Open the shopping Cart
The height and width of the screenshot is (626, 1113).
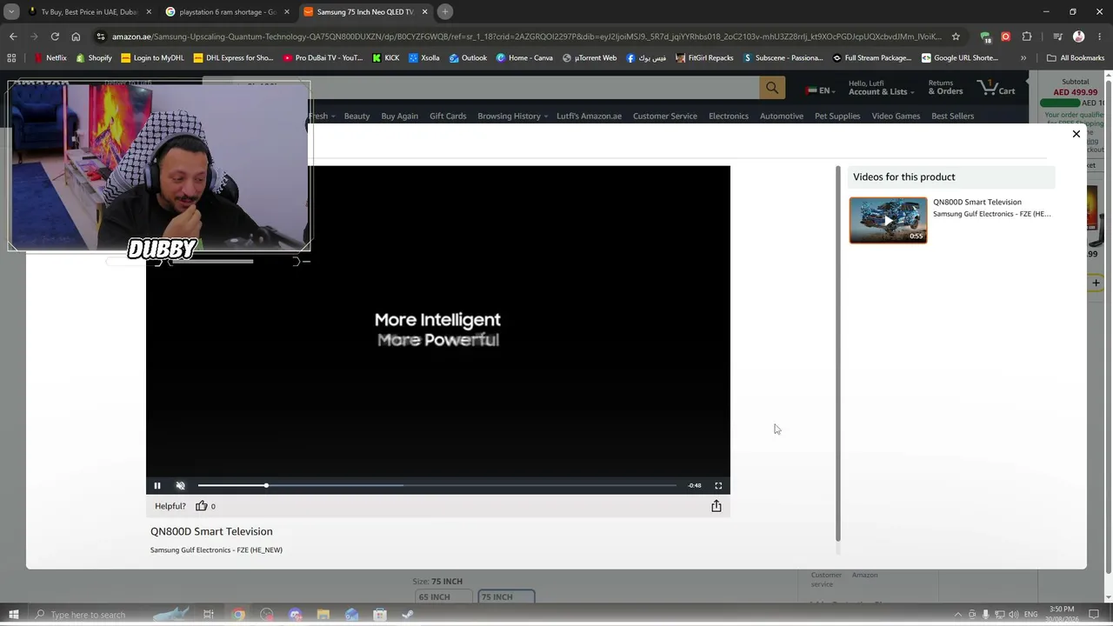996,88
